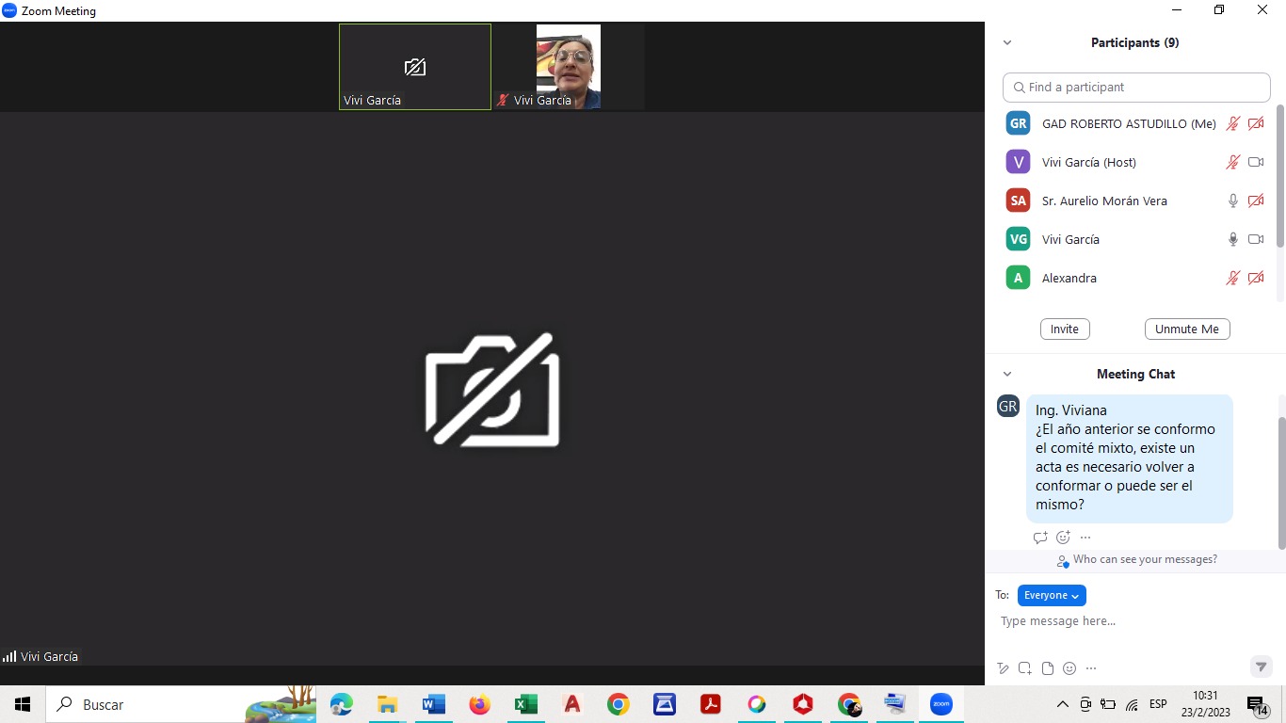This screenshot has width=1286, height=723.
Task: Toggle video icon for Alexandra
Action: click(x=1256, y=278)
